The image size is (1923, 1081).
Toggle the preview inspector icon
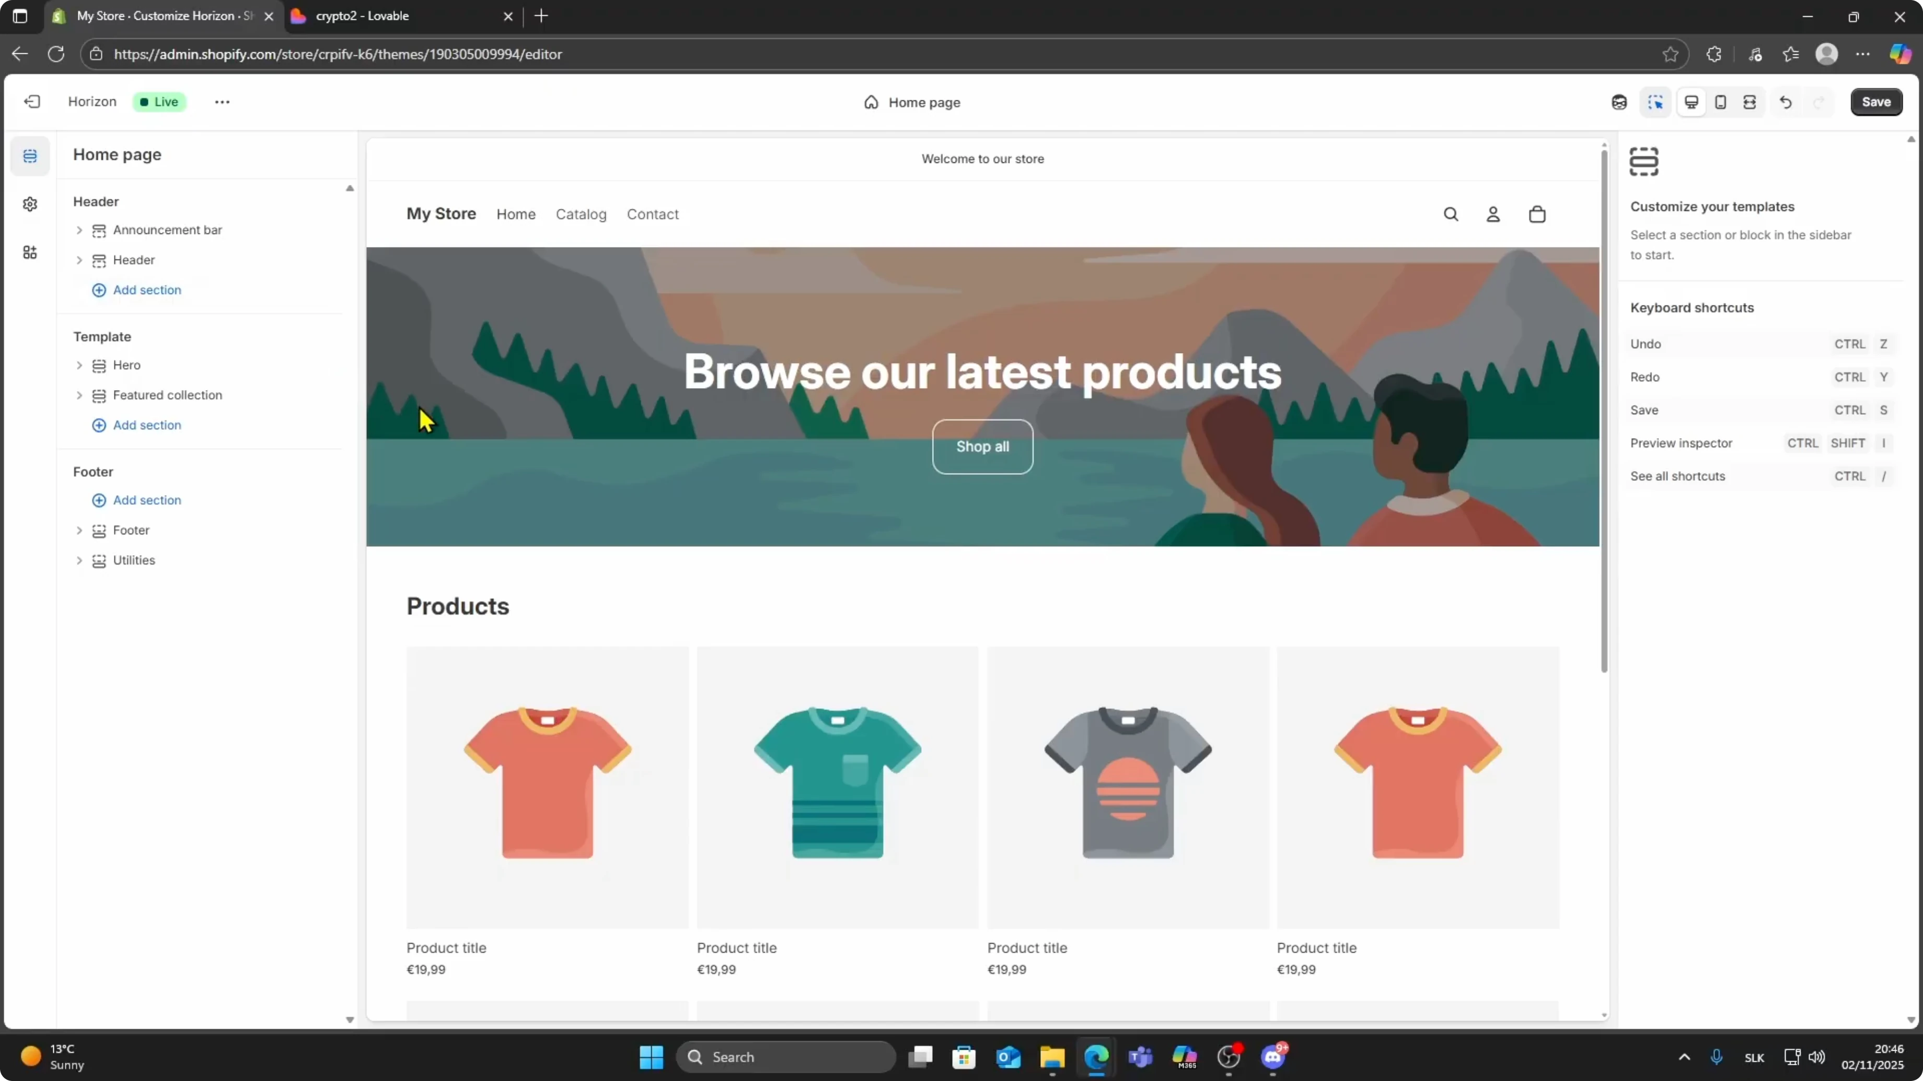(x=1656, y=102)
